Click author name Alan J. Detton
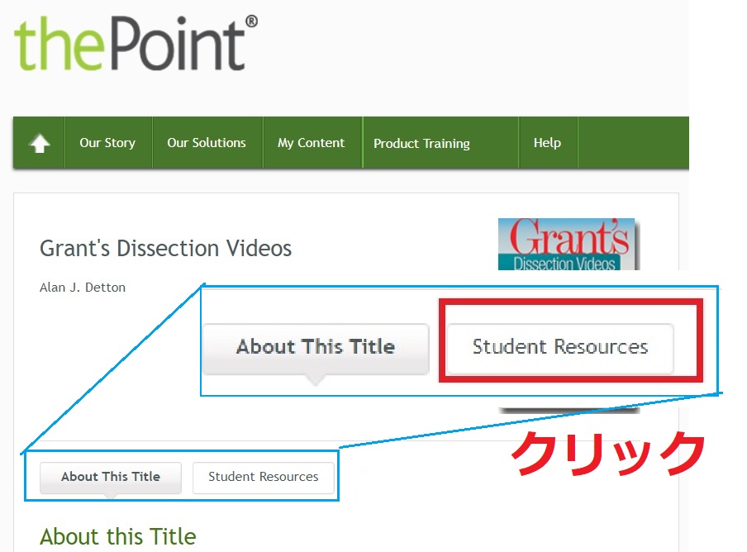This screenshot has height=552, width=747. (83, 288)
